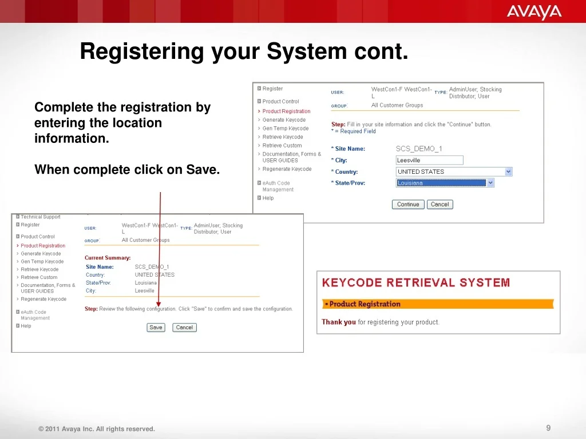
Task: Click Cancel next to Continue button
Action: click(x=440, y=205)
